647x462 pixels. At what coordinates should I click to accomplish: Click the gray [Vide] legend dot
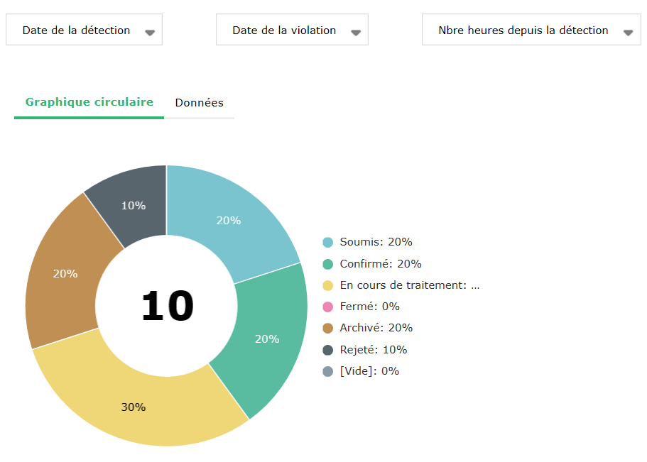point(327,371)
